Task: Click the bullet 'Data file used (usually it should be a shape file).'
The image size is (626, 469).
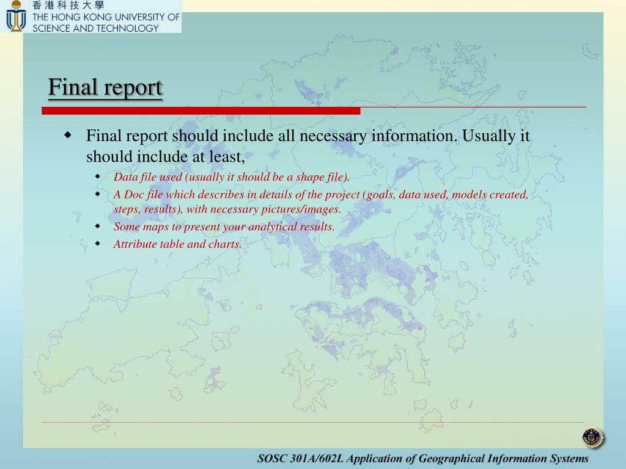Action: click(232, 177)
